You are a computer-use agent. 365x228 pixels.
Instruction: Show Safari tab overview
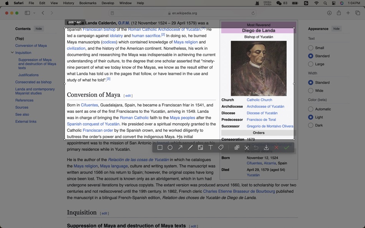(x=358, y=13)
